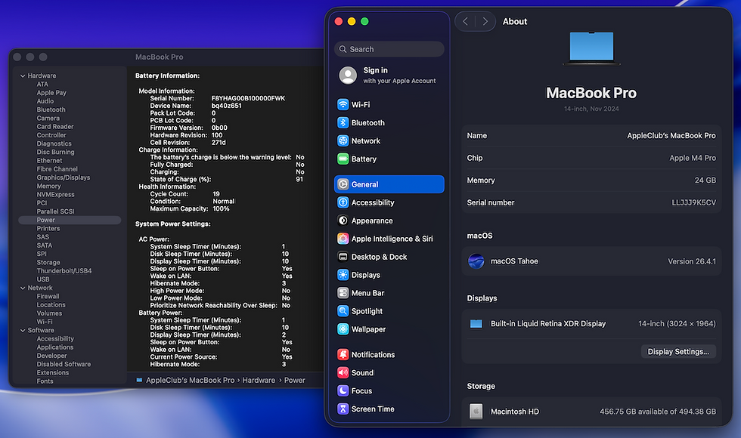Select Fonts under Software
This screenshot has width=741, height=438.
coord(45,381)
